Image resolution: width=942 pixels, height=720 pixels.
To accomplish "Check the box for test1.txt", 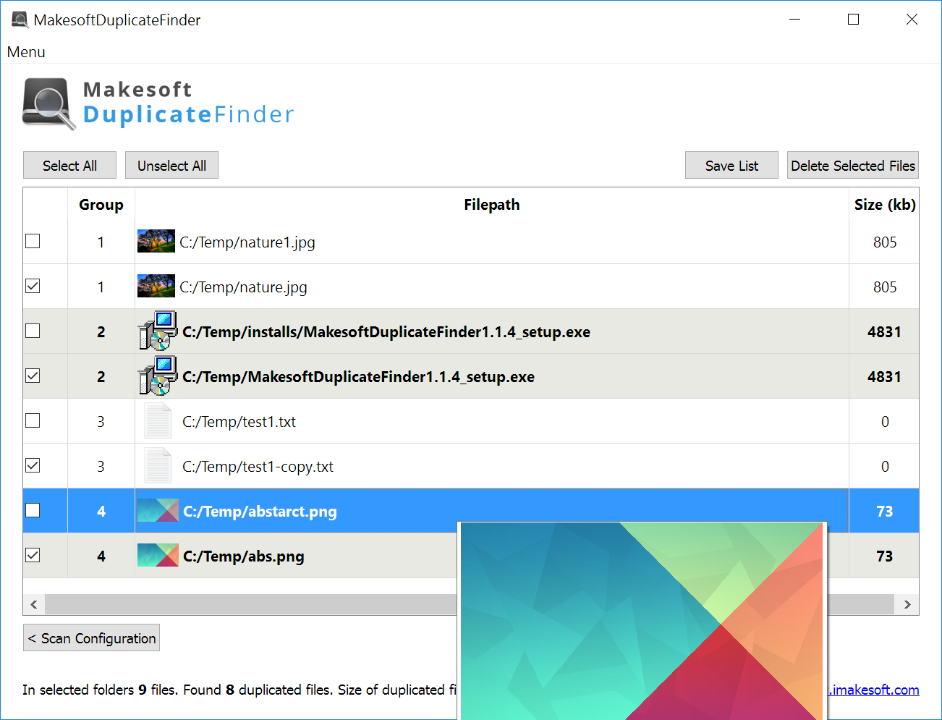I will point(33,420).
